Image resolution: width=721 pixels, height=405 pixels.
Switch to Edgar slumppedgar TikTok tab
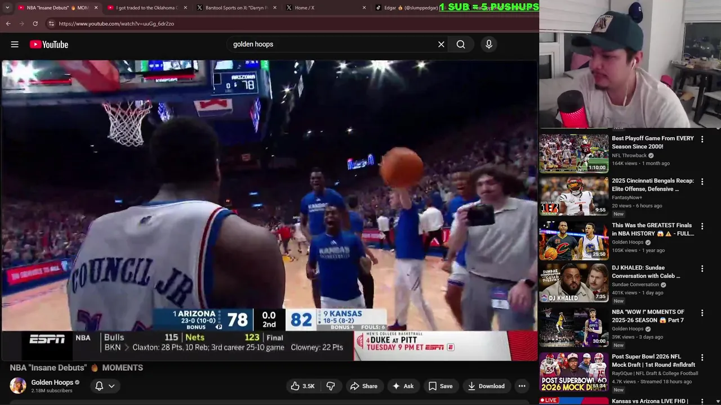click(411, 8)
